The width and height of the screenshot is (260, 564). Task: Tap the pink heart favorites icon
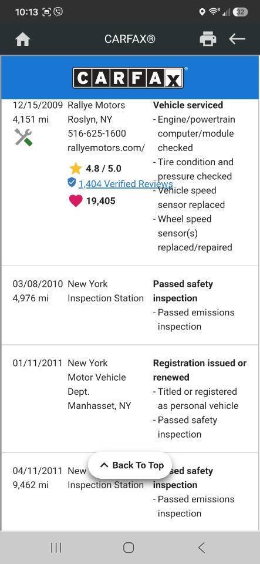coord(75,201)
